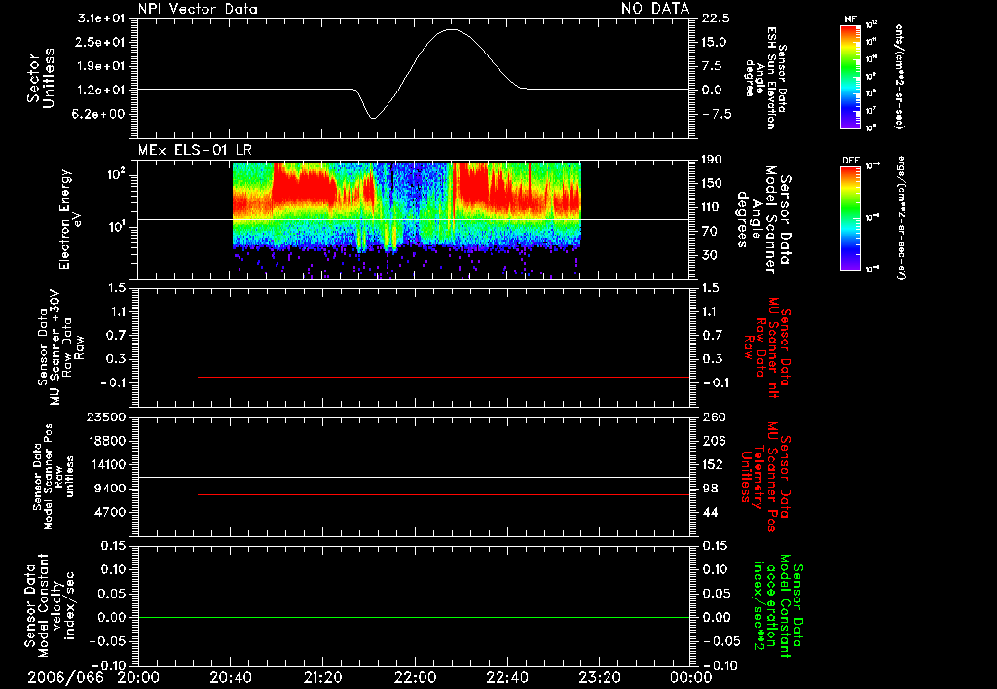This screenshot has width=997, height=689.
Task: Click the NF color scale bar
Action: point(850,76)
